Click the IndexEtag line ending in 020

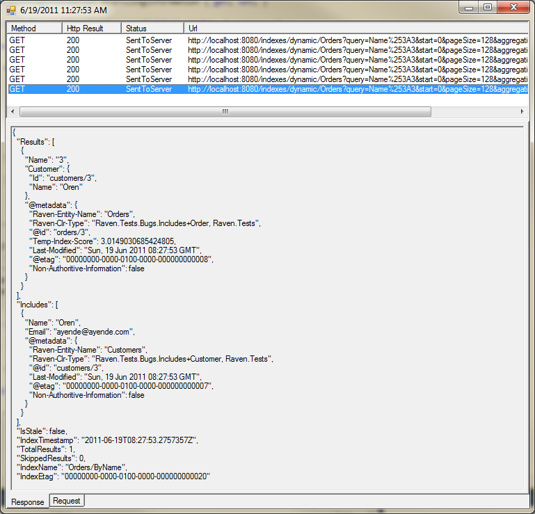[x=113, y=476]
